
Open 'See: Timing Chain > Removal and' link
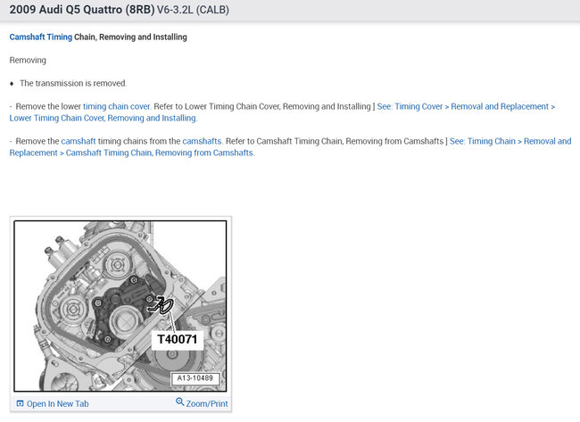coord(510,141)
